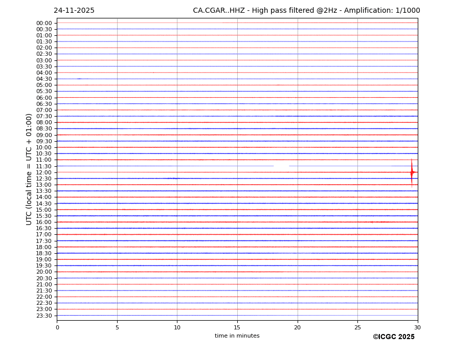Click the x-axis tick labeled 5
Screen dimensions: 474x356
pyautogui.click(x=117, y=327)
